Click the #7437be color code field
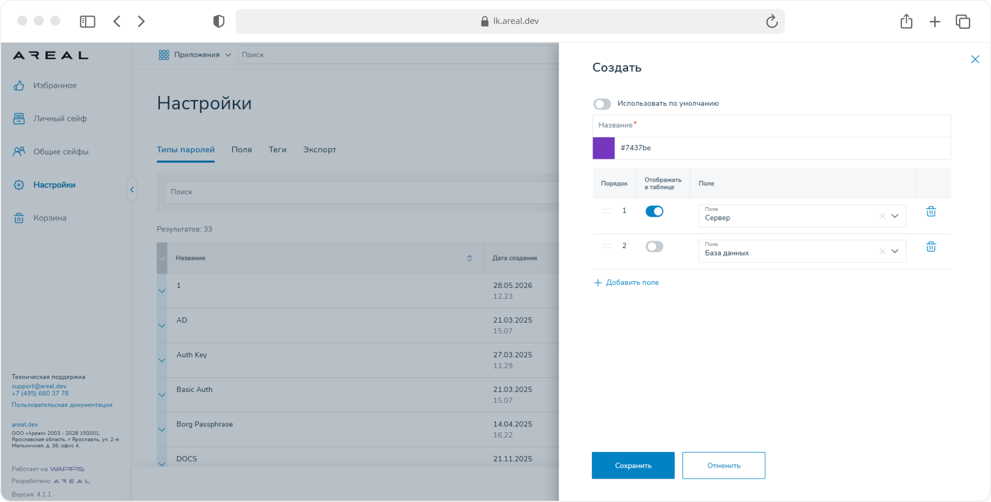Image resolution: width=991 pixels, height=502 pixels. pos(782,148)
